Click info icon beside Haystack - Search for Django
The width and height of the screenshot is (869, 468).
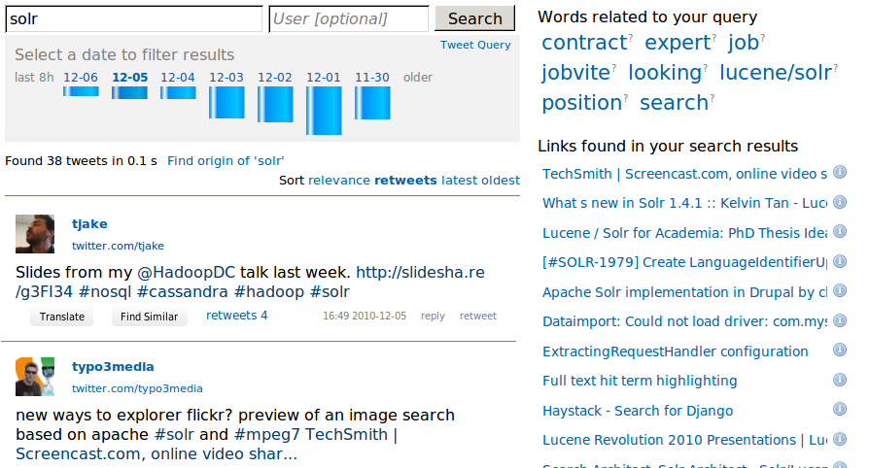coord(840,410)
